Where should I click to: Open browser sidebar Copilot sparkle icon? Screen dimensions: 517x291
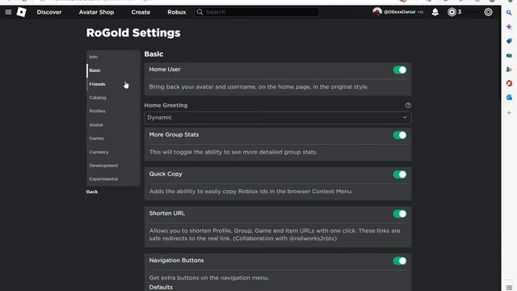click(x=509, y=27)
